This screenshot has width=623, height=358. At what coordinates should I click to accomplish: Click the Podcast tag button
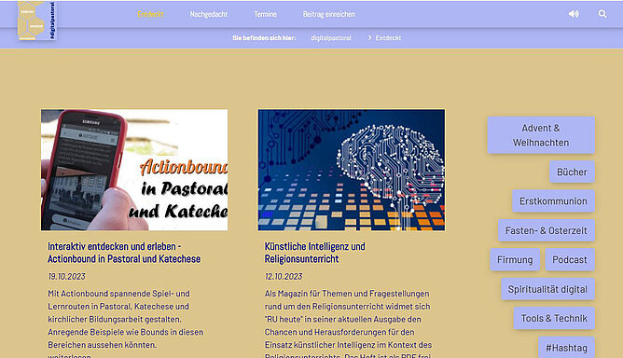pos(570,260)
